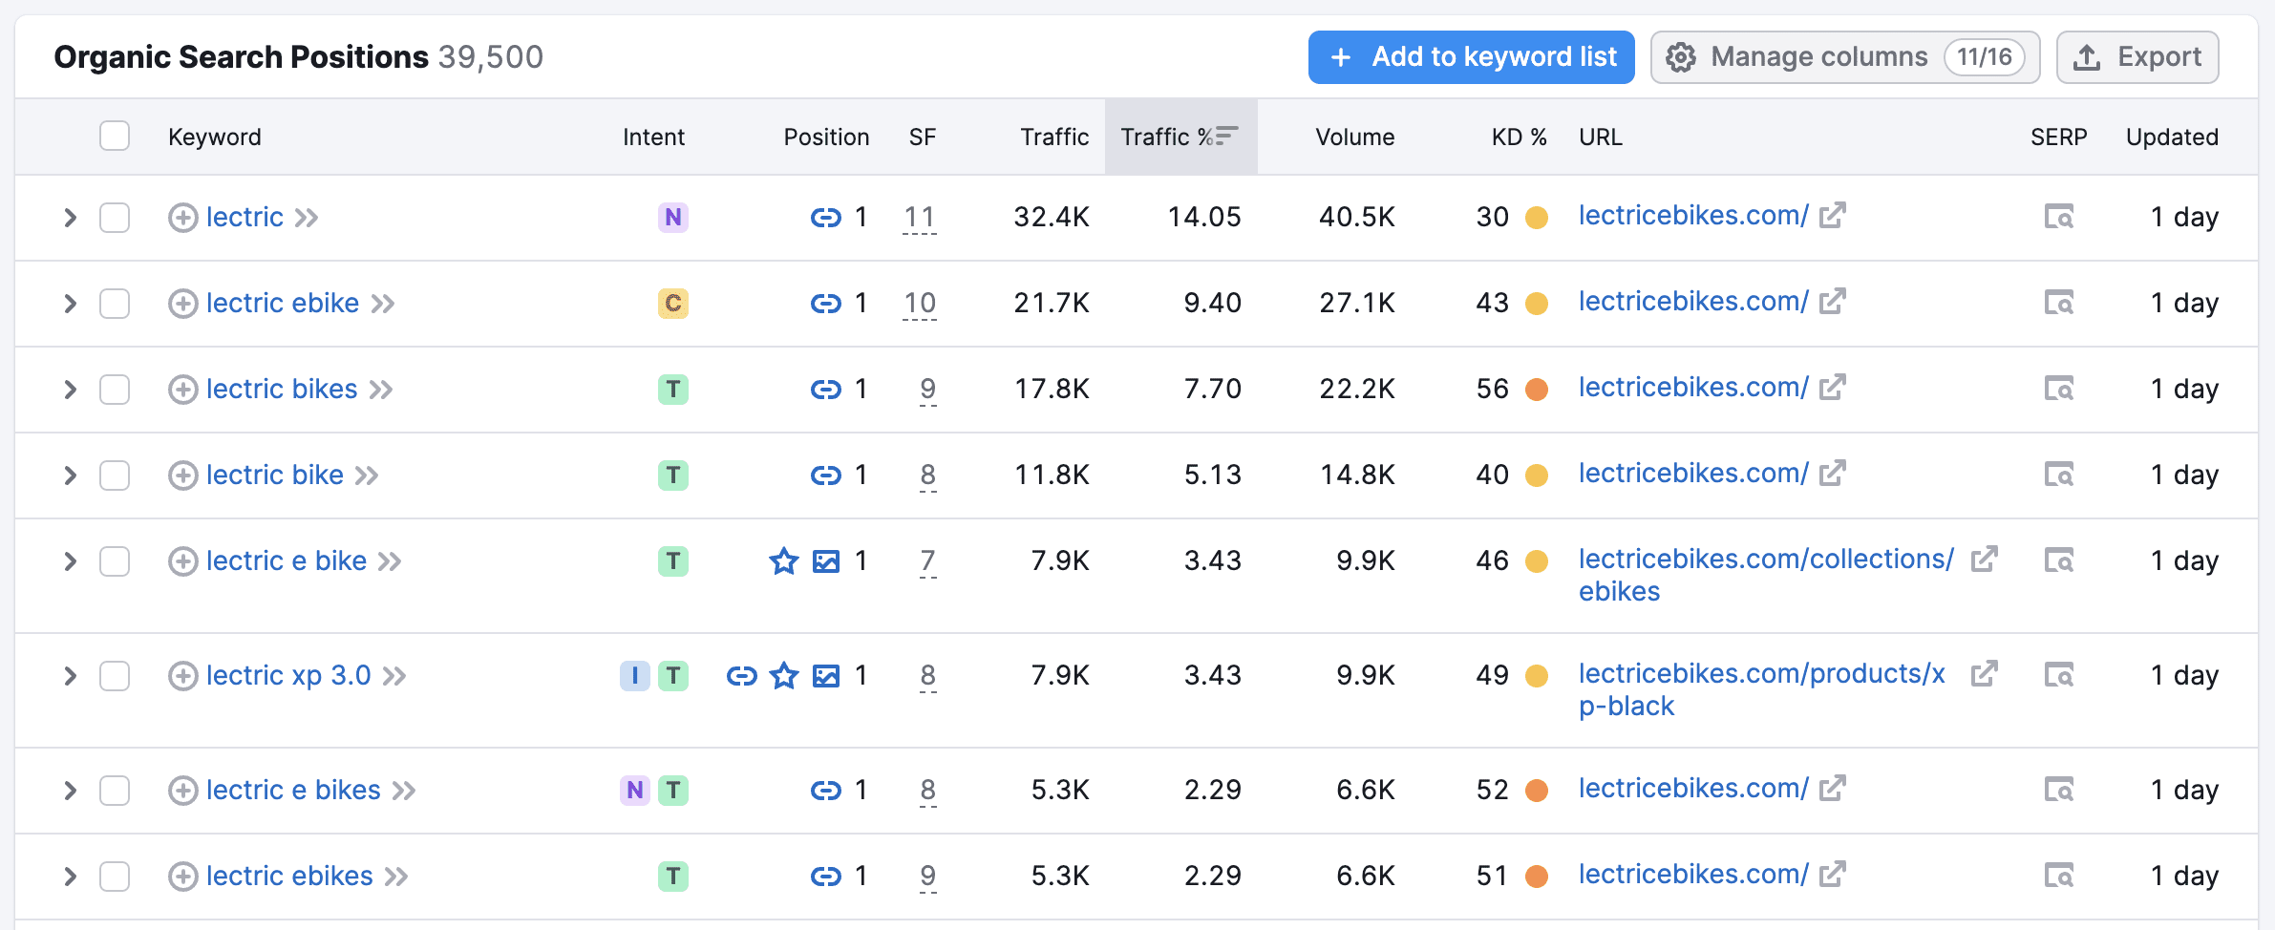Expand details for lectric e bike row

[x=70, y=561]
